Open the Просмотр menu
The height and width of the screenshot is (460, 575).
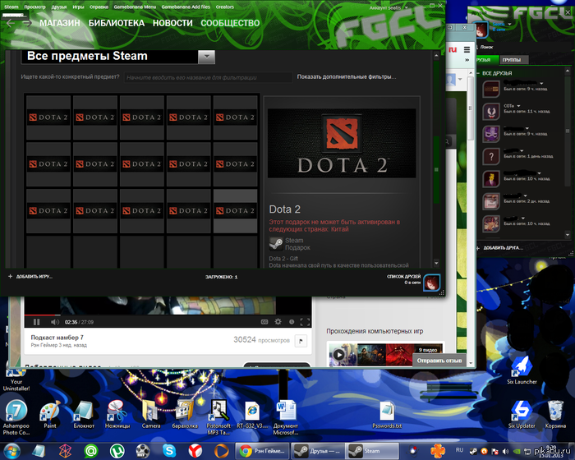point(34,7)
